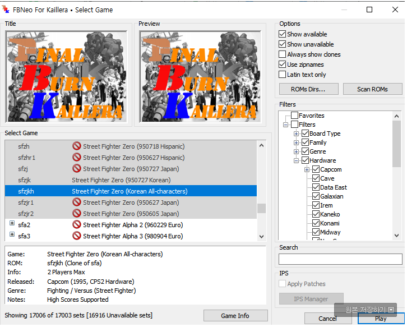Uncheck the Genre filter checkbox
The height and width of the screenshot is (327, 407).
pos(305,151)
